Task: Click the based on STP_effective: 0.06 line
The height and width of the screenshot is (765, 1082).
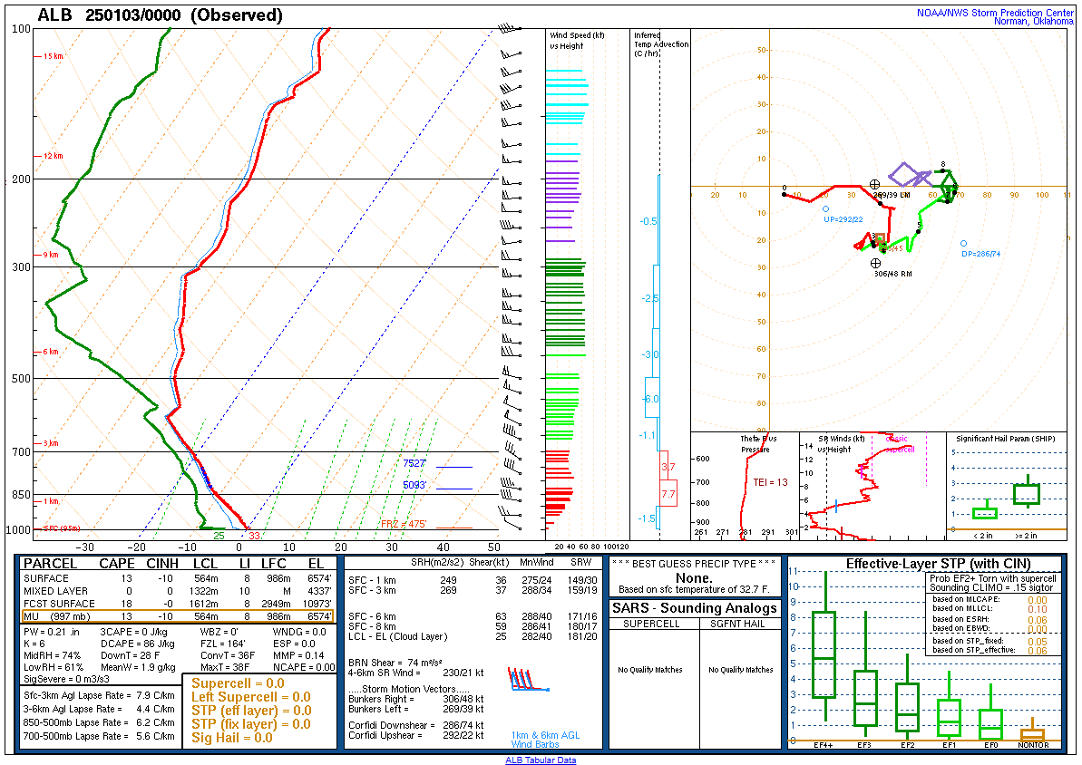Action: [989, 650]
